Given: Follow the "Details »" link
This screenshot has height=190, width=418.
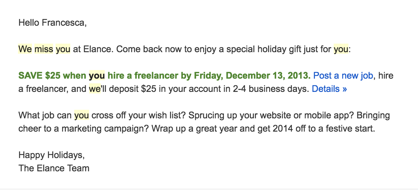Looking at the screenshot, I should [x=329, y=89].
